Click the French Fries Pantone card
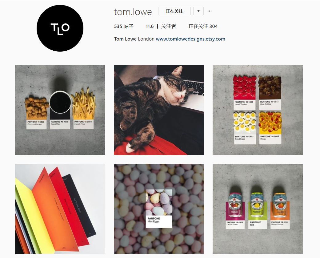320x258 pixels. [x=83, y=124]
